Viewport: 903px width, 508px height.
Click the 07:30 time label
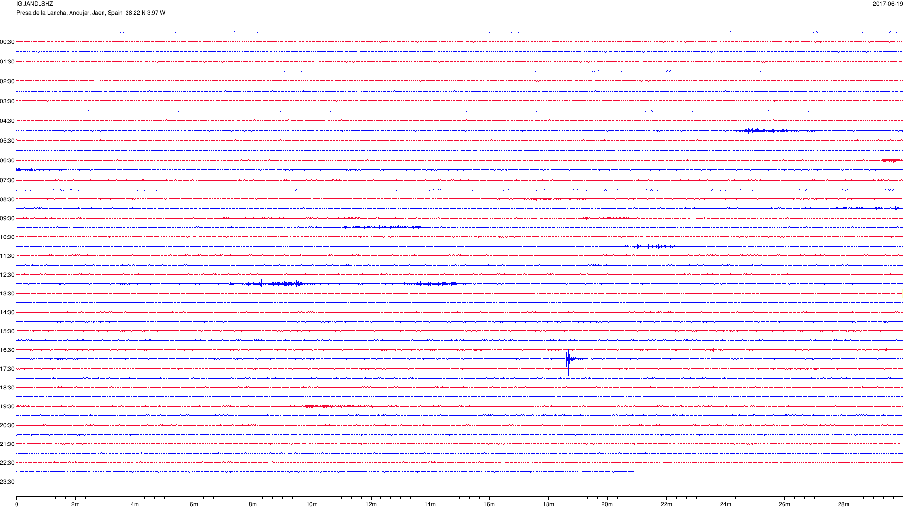point(8,181)
